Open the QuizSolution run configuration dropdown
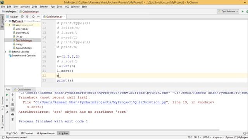This screenshot has width=248, height=139. coord(228,12)
